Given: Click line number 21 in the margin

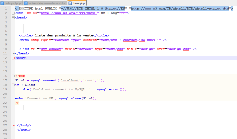Looking at the screenshot, I should (5, 99).
